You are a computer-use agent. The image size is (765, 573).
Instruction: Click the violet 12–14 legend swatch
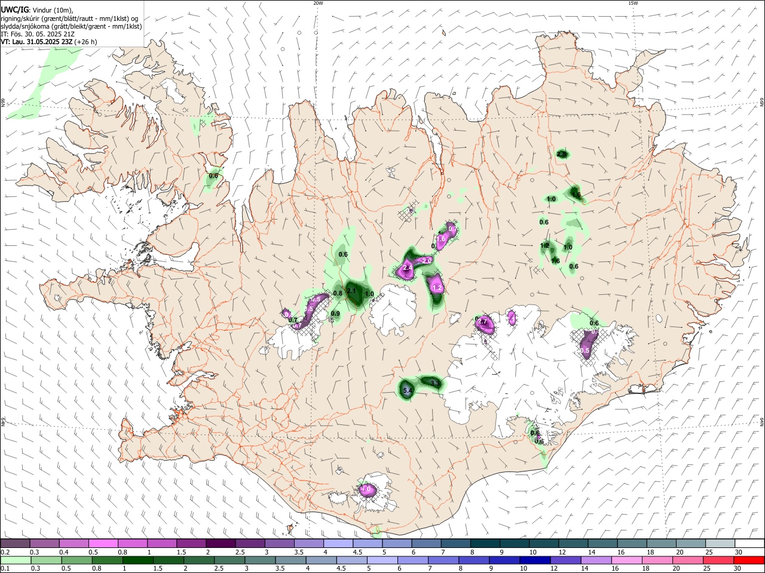coord(565,560)
